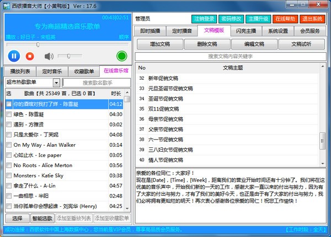Switch to the 定时播音 tab
The height and width of the screenshot is (237, 331).
[x=181, y=31]
